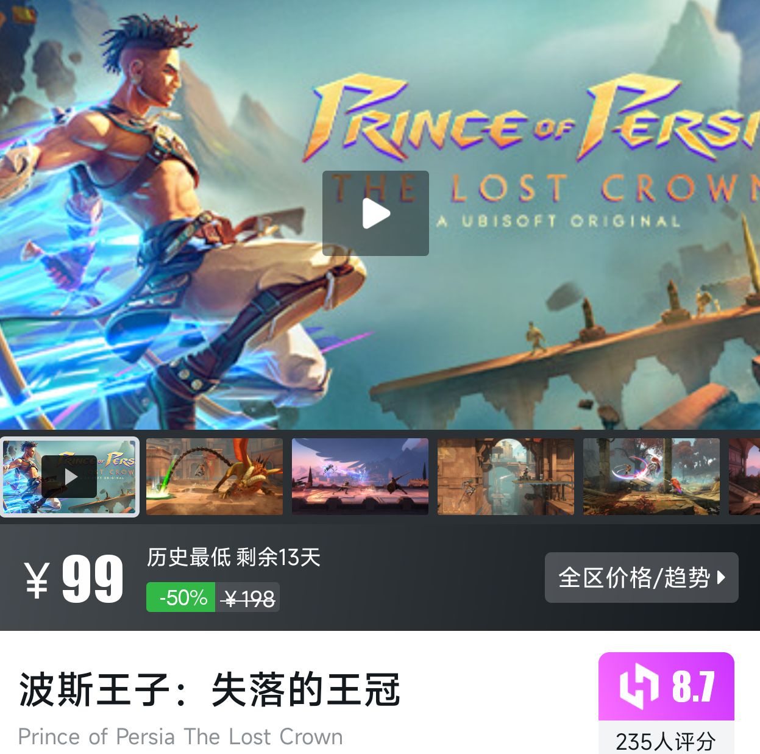Open 全区价格/趋势 regional price trends

(641, 577)
